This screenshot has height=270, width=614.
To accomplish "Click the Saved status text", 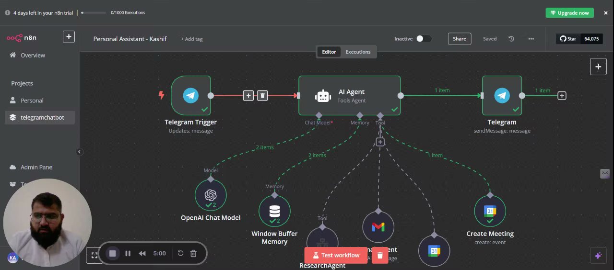I will pos(490,39).
